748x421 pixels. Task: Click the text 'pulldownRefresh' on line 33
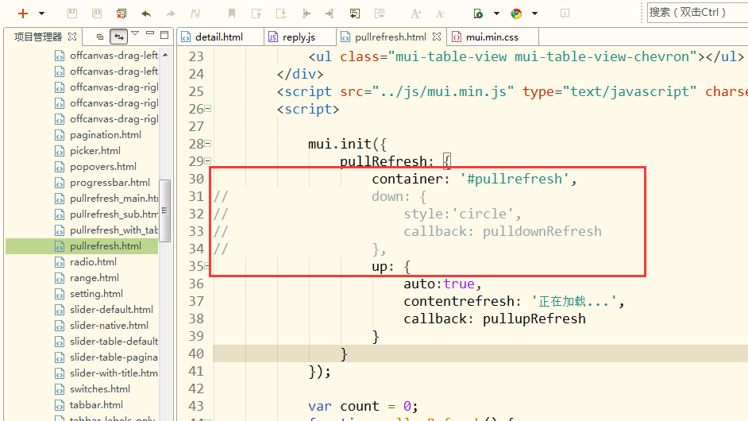[542, 231]
